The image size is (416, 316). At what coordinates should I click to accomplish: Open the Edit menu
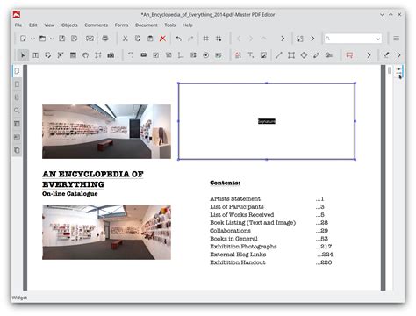(33, 25)
